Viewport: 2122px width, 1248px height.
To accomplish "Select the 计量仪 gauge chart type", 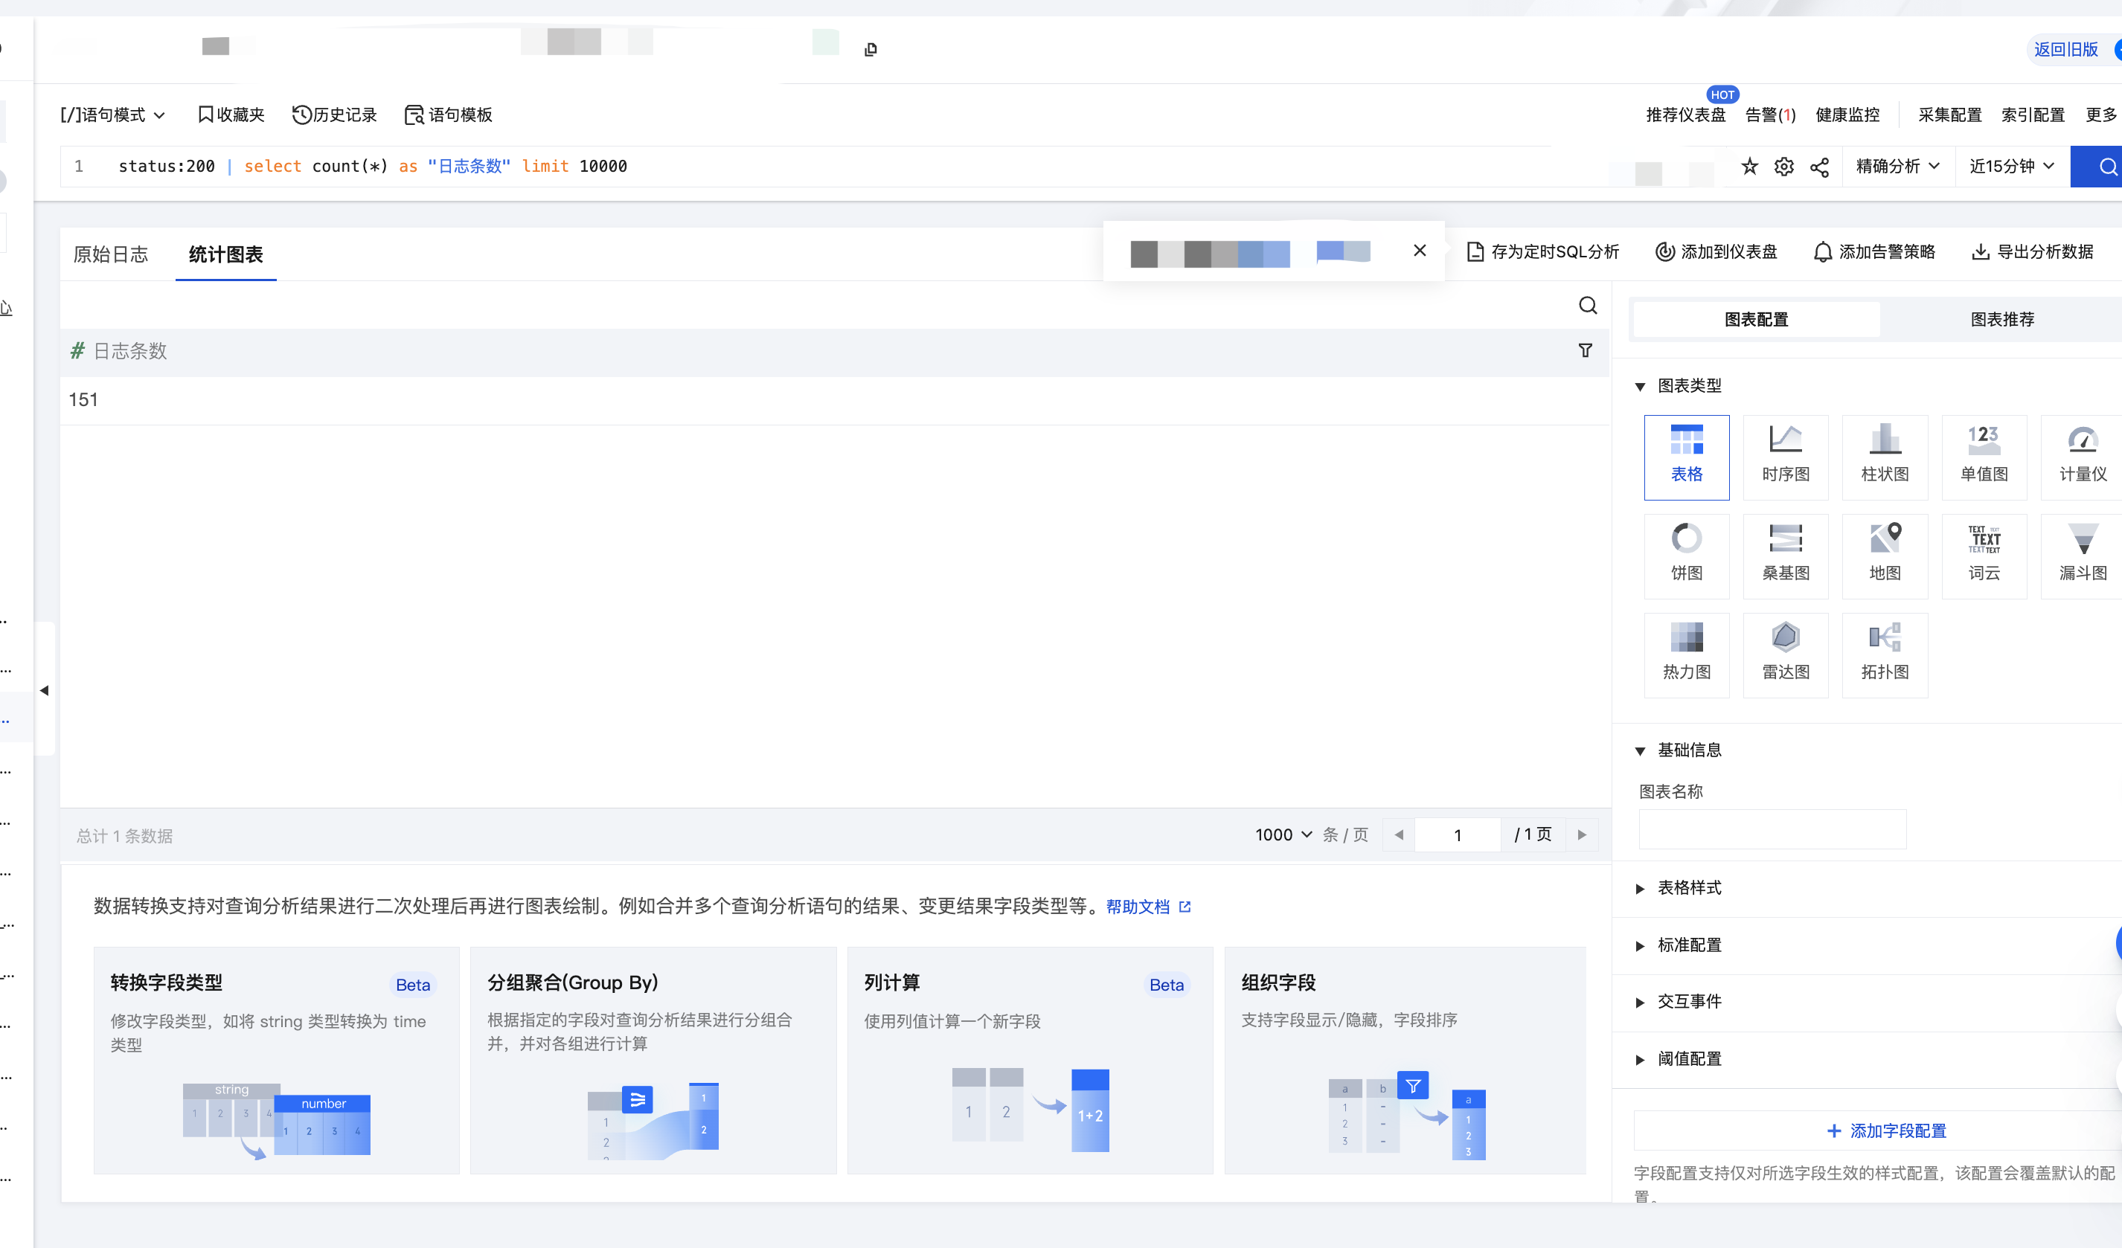I will [x=2083, y=457].
